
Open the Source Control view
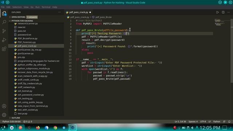[x=4, y=31]
